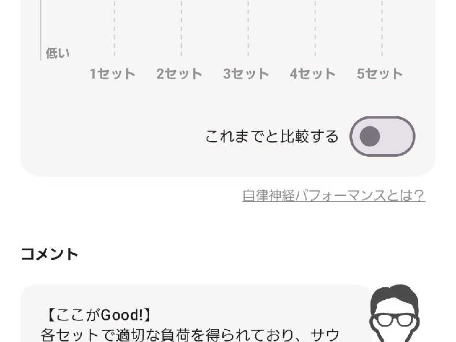The image size is (456, 342).
Task: Click the 低い label on the chart axis
Action: pos(58,53)
